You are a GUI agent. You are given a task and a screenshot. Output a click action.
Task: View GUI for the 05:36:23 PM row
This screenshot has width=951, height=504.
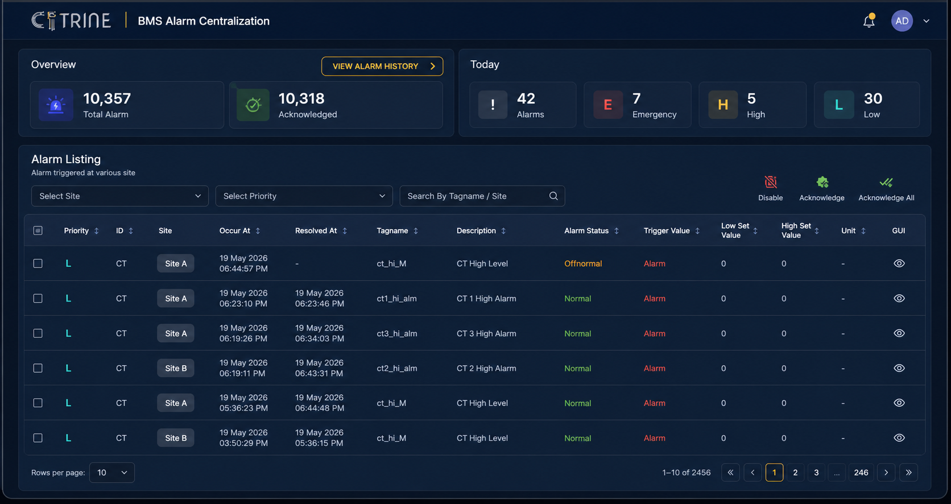click(899, 403)
